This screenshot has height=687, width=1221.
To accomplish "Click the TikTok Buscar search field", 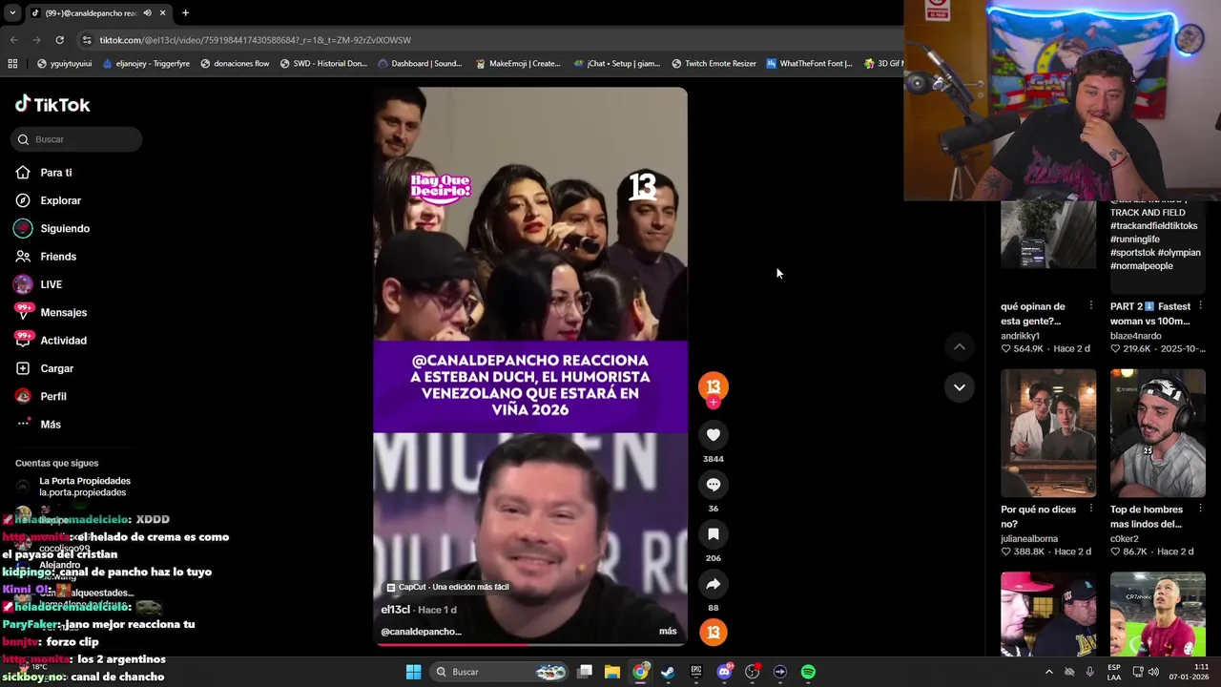I will pos(76,139).
